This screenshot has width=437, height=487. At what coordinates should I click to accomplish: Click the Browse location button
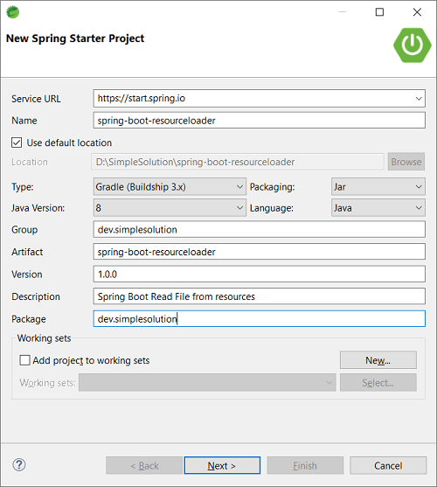[x=406, y=162]
